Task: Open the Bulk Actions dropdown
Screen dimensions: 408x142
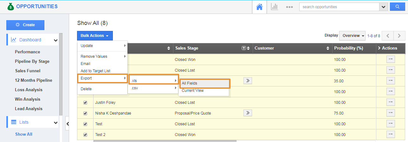Action: coord(94,36)
